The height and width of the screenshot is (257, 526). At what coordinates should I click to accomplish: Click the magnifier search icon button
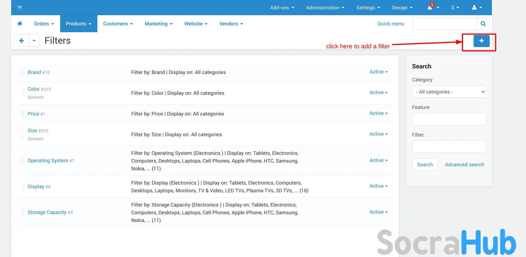click(483, 24)
